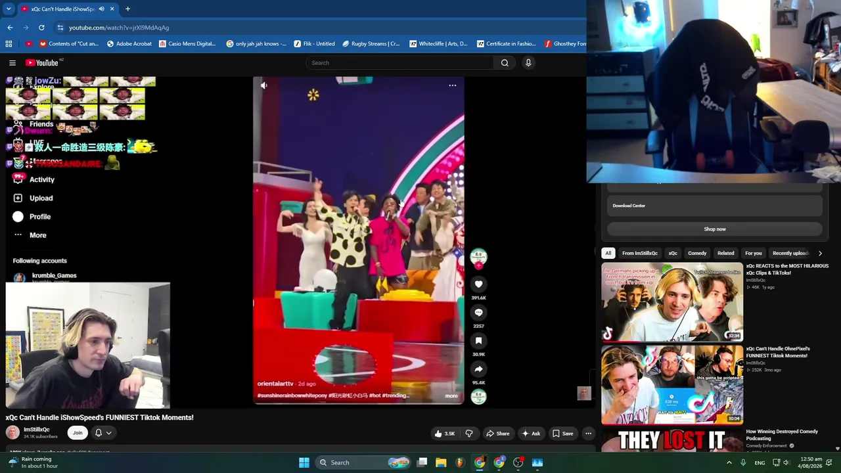Unmute the TikTok clip speaker icon
This screenshot has height=473, width=841.
[264, 85]
